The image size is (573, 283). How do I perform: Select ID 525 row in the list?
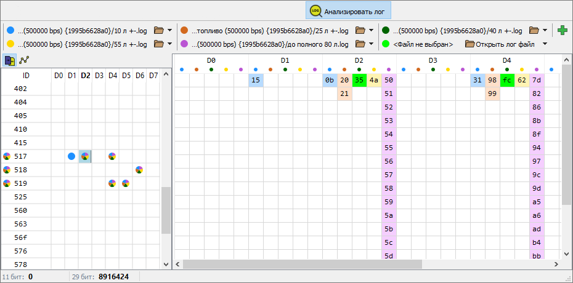(21, 197)
